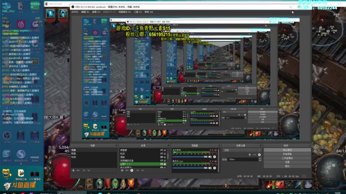Click the sources list scrollbar
This screenshot has width=346, height=194.
coord(168,156)
